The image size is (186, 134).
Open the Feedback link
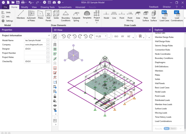[154, 7]
